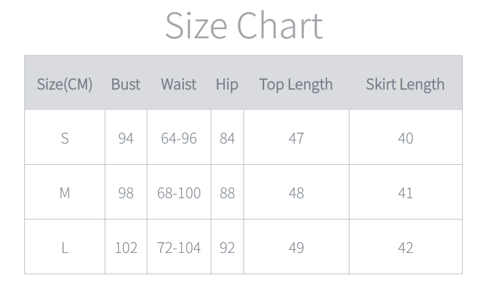Select the Top Length column header
This screenshot has height=304, width=487.
[x=296, y=84]
